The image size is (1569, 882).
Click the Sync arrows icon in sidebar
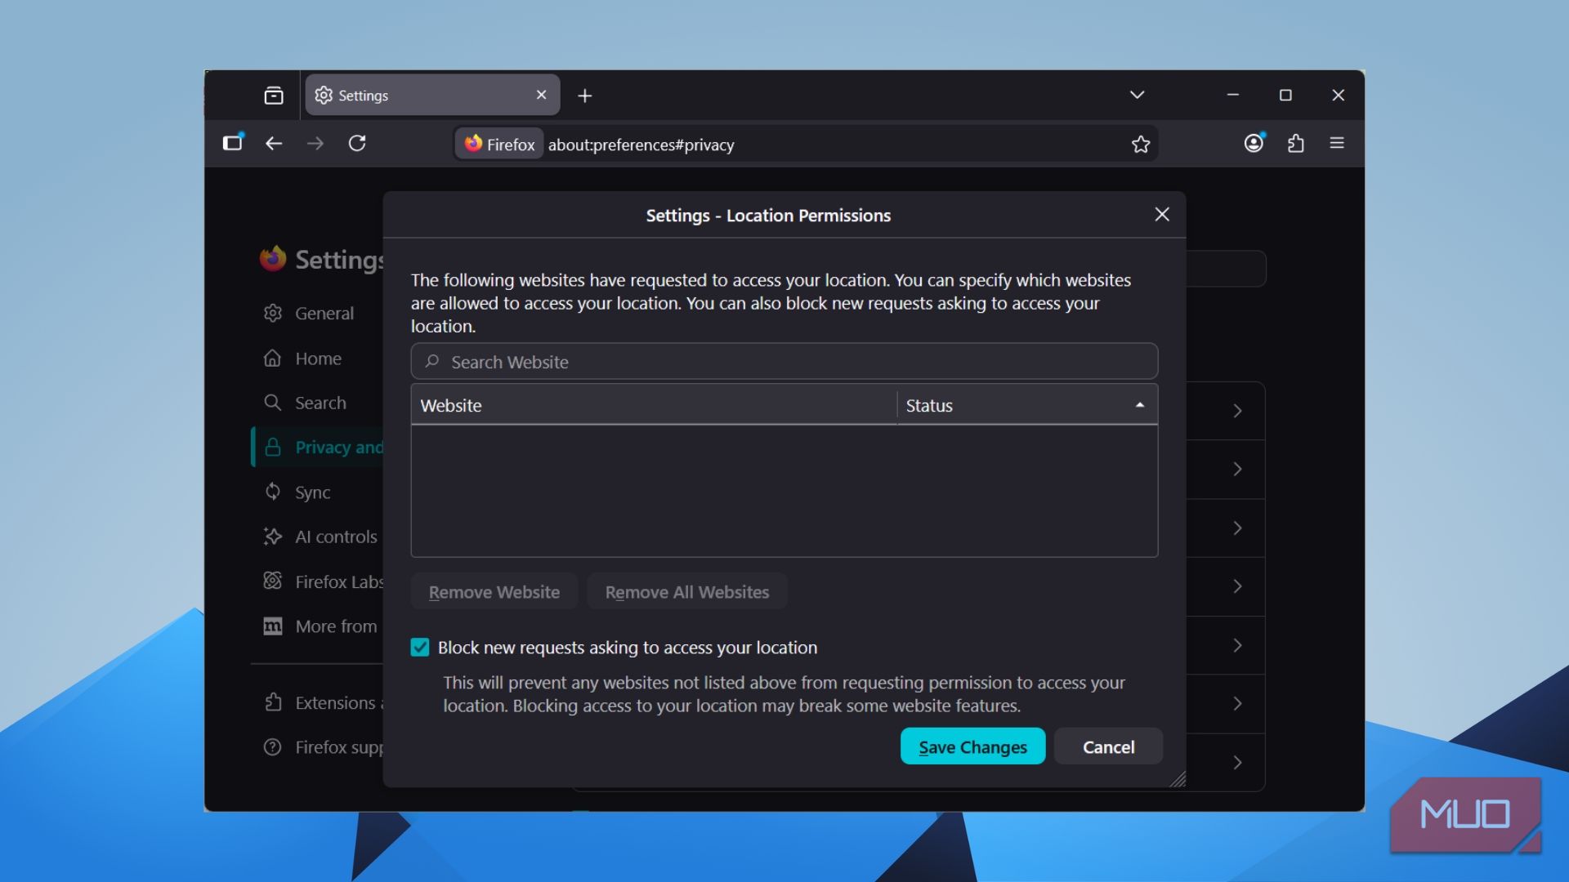pos(273,492)
